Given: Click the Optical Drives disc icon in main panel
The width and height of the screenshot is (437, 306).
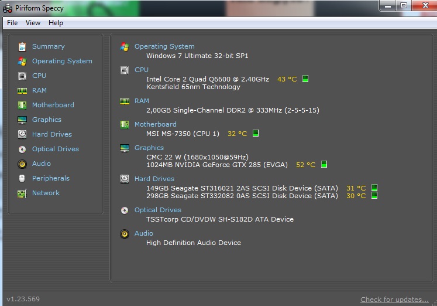Looking at the screenshot, I should pyautogui.click(x=125, y=210).
